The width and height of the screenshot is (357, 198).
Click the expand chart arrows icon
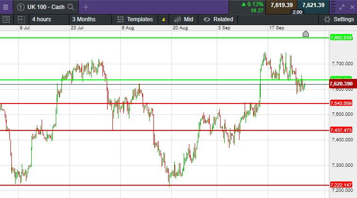tap(342, 7)
